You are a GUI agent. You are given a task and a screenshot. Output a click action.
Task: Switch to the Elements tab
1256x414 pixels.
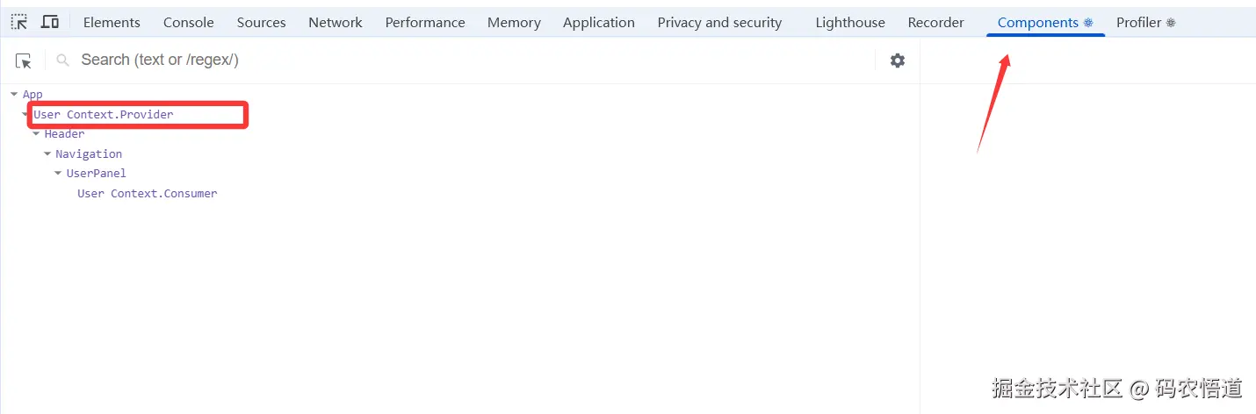tap(112, 23)
